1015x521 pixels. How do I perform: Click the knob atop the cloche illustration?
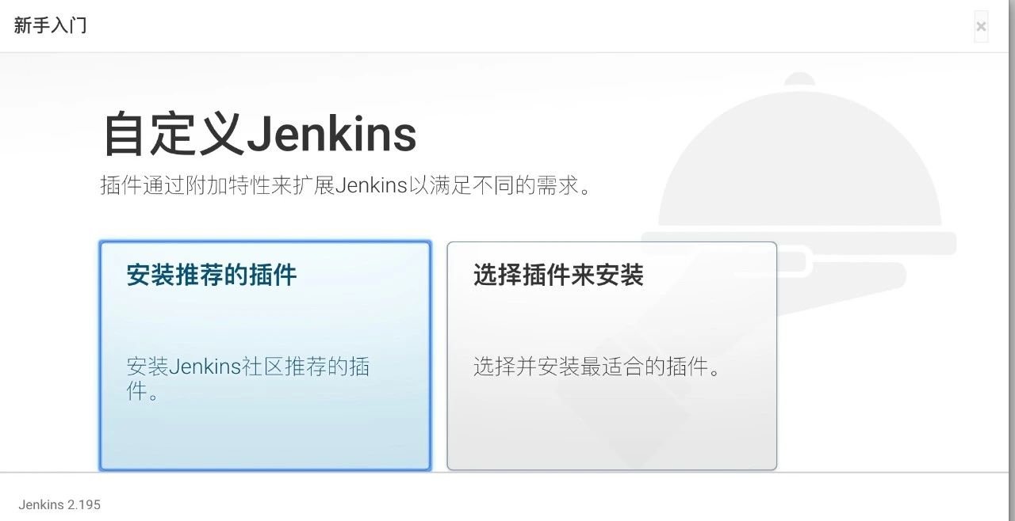[799, 79]
